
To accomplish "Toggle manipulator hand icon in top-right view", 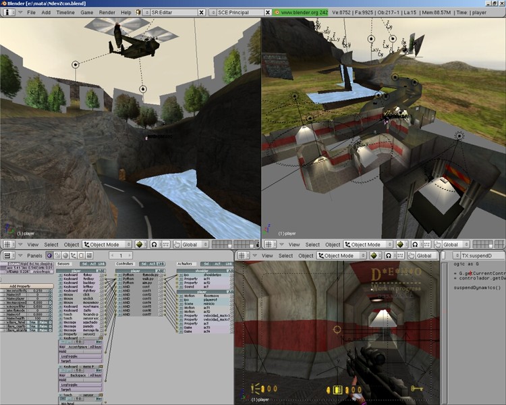I will [438, 244].
